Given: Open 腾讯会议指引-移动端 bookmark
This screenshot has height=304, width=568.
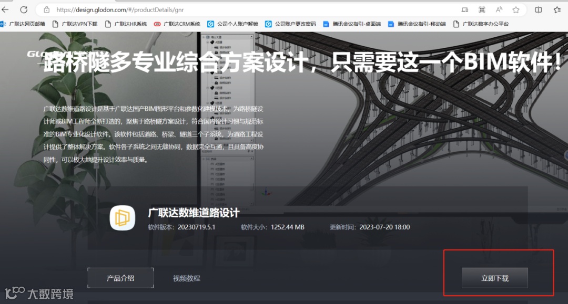Looking at the screenshot, I should [x=417, y=24].
